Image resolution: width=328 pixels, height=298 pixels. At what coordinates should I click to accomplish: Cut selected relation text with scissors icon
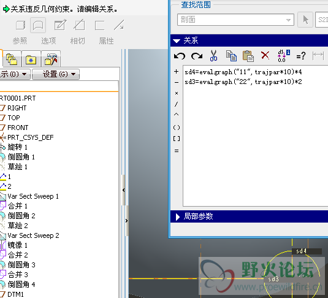point(213,56)
